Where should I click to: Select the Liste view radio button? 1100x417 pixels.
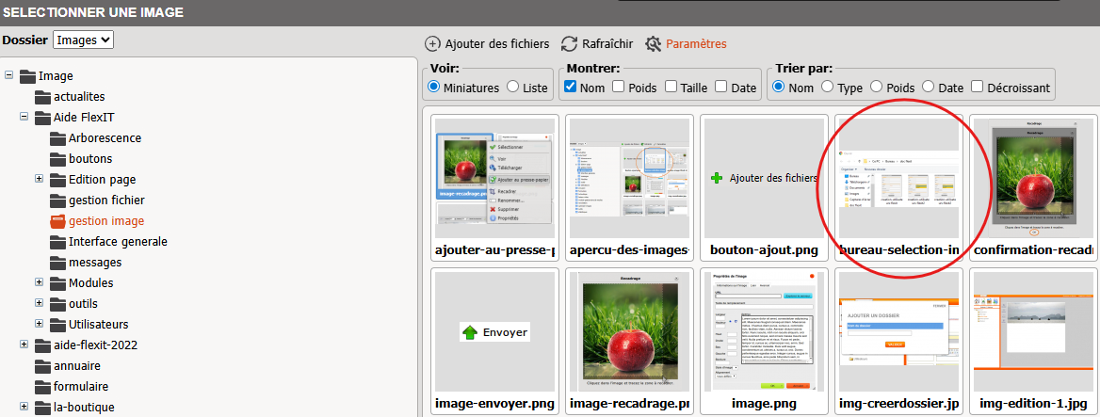tap(513, 87)
